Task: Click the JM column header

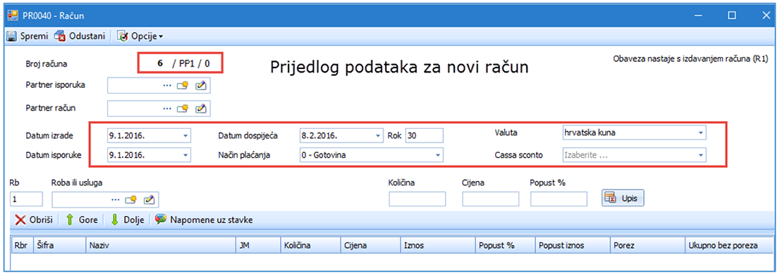Action: 257,245
